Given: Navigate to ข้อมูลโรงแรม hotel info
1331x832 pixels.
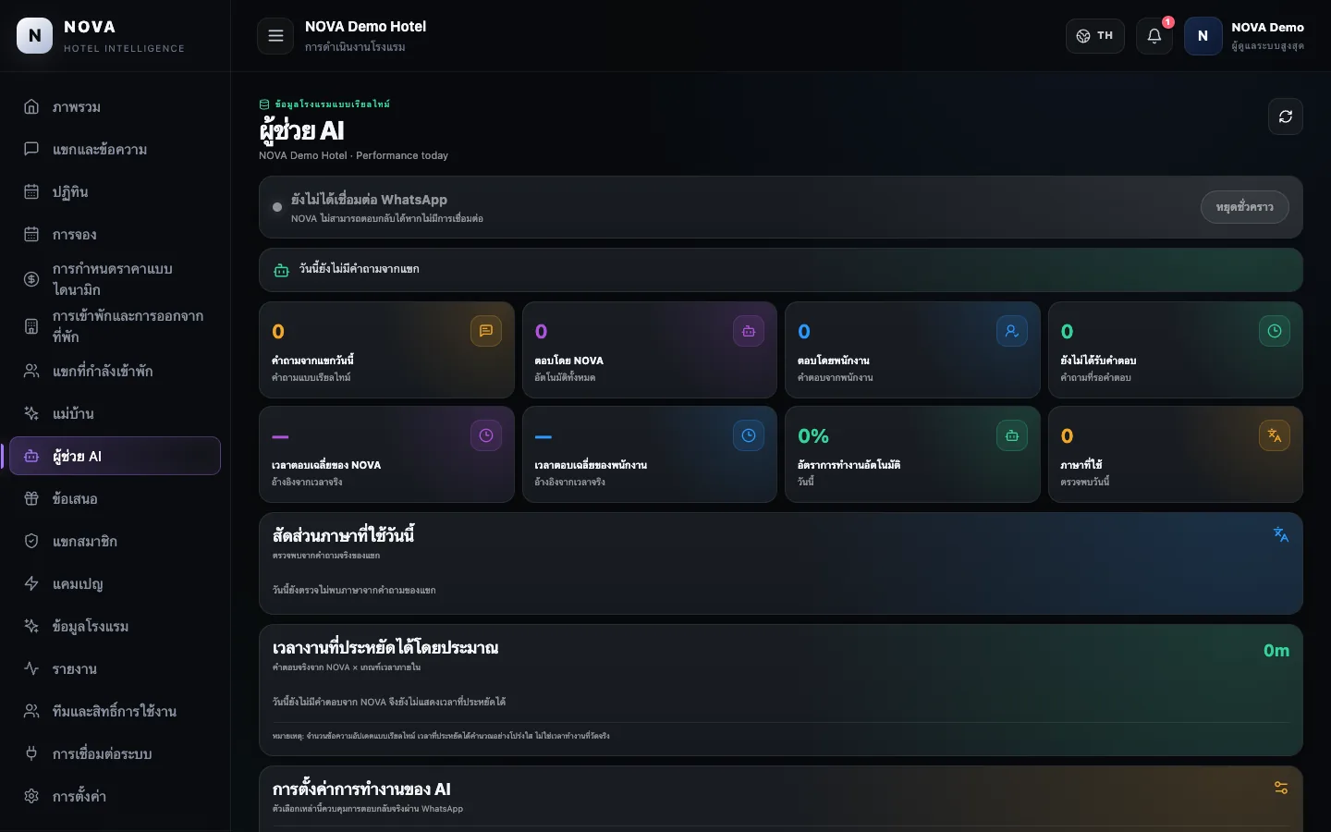Looking at the screenshot, I should [115, 627].
